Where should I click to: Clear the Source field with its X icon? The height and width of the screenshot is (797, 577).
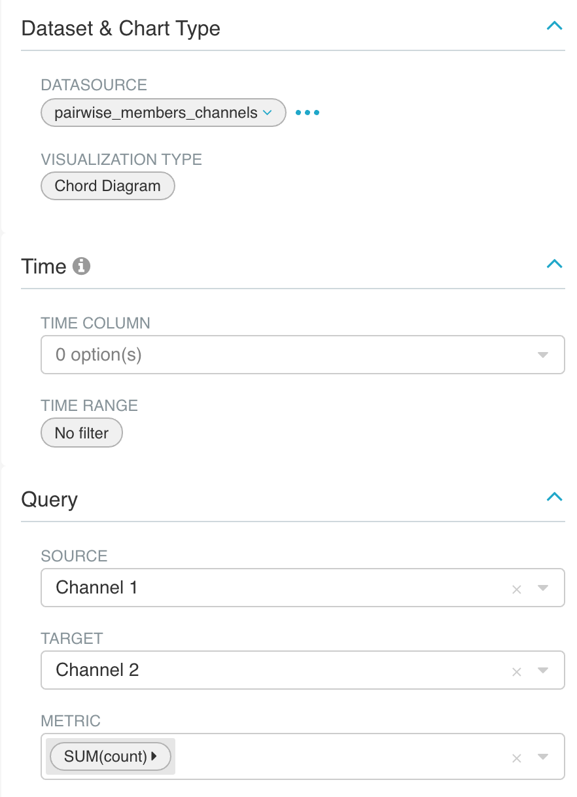(x=516, y=589)
